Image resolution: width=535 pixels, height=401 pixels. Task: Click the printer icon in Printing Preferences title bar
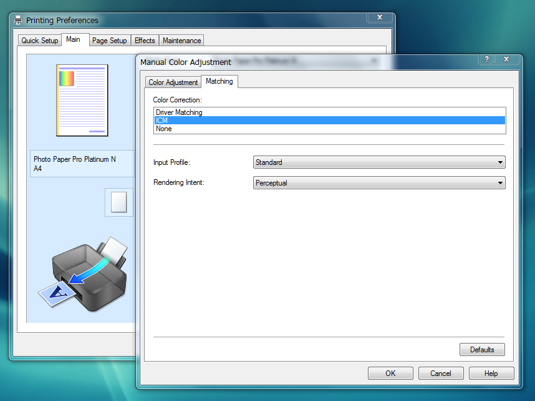[x=18, y=20]
